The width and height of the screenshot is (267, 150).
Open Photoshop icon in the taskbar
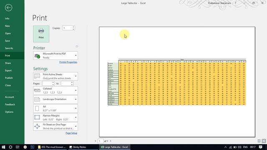[x=33, y=147]
